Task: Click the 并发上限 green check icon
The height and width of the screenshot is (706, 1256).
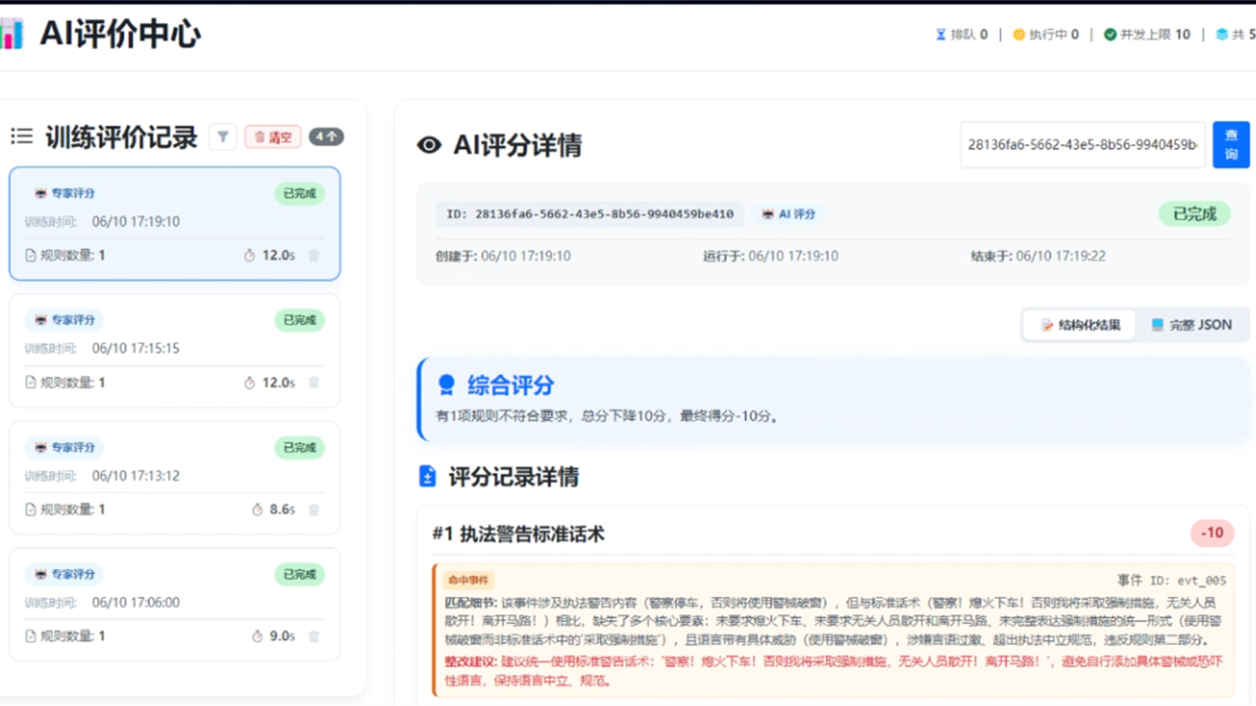Action: point(1110,35)
